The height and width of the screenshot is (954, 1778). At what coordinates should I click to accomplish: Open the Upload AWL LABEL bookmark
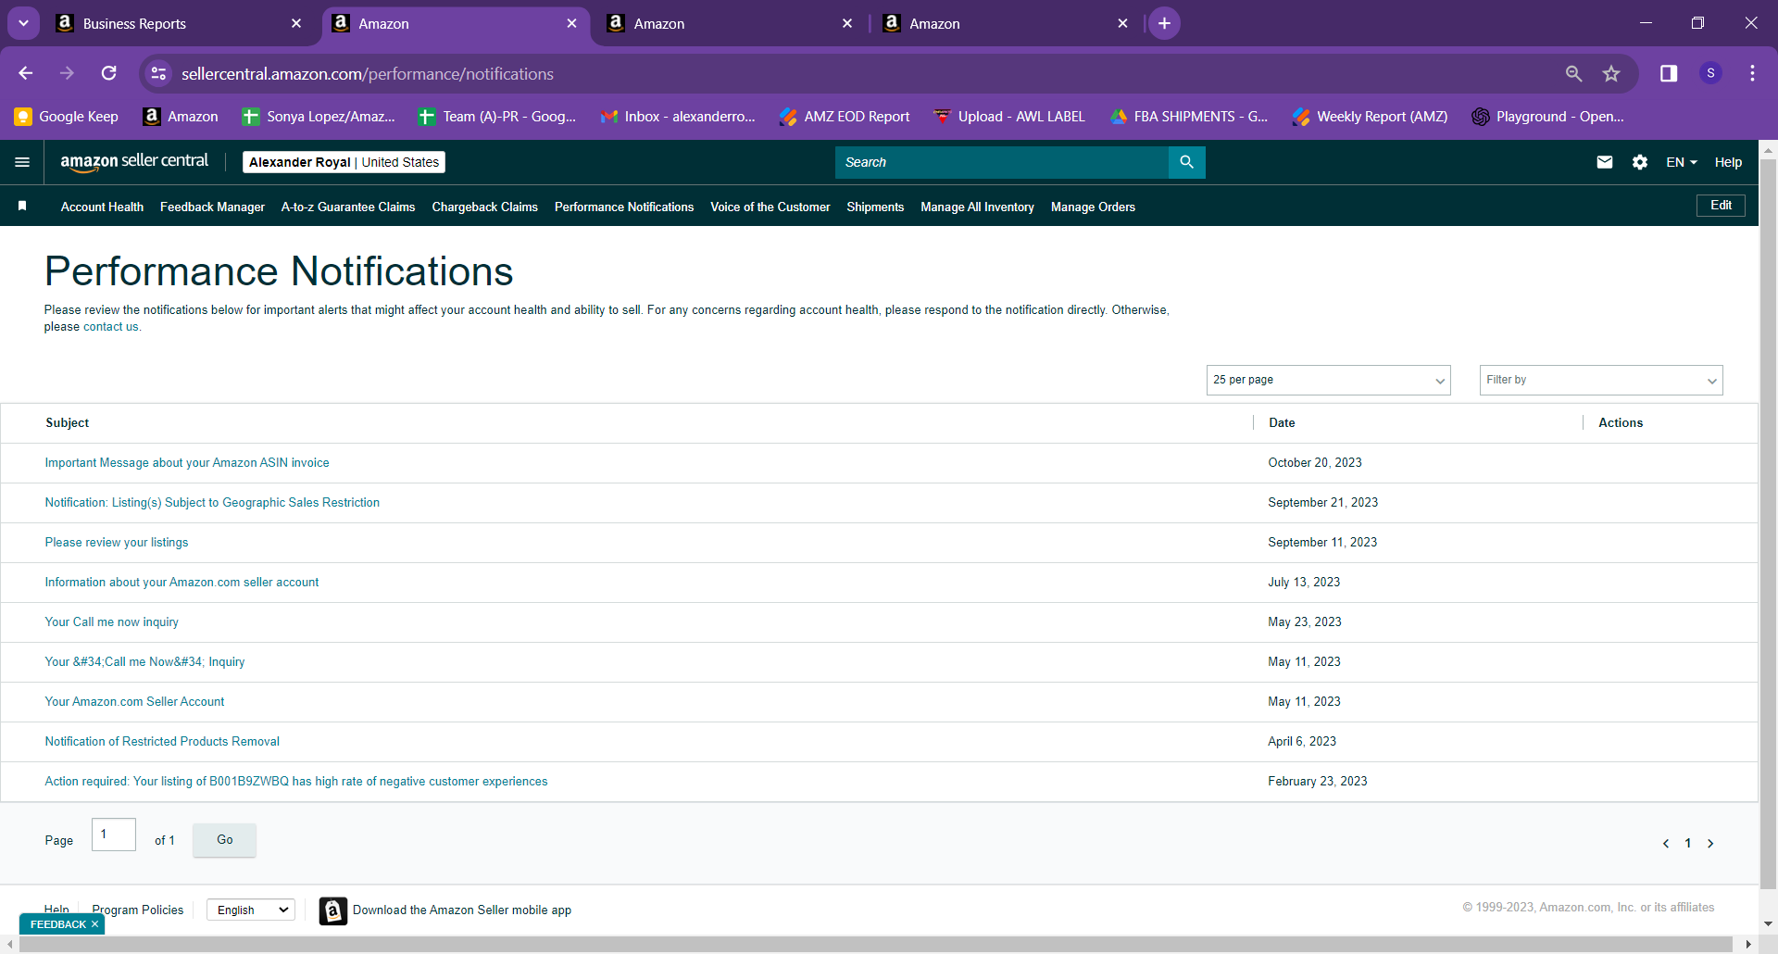pos(1009,117)
